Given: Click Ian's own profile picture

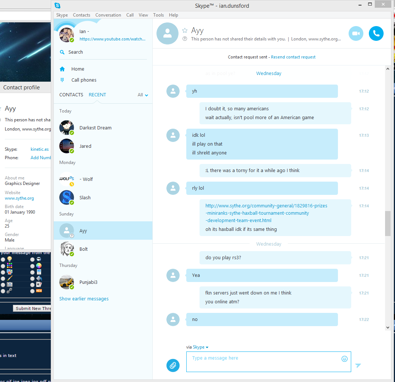Looking at the screenshot, I should (x=67, y=35).
